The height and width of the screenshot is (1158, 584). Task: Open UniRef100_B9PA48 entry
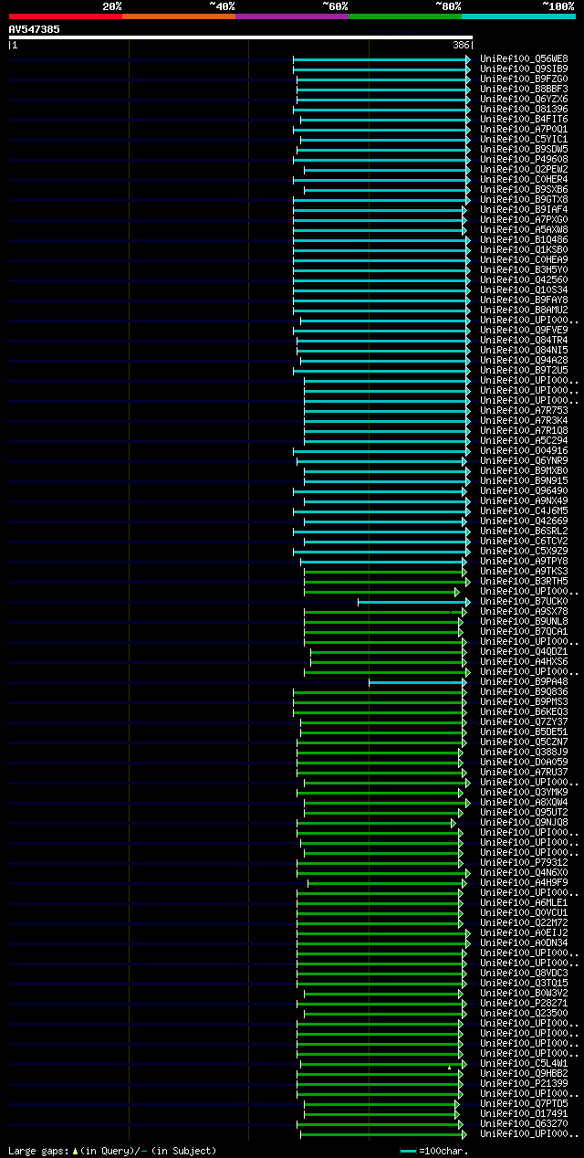[x=525, y=681]
